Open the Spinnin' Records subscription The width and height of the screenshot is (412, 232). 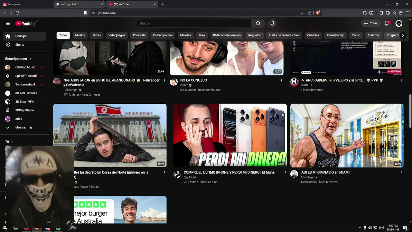(x=24, y=76)
